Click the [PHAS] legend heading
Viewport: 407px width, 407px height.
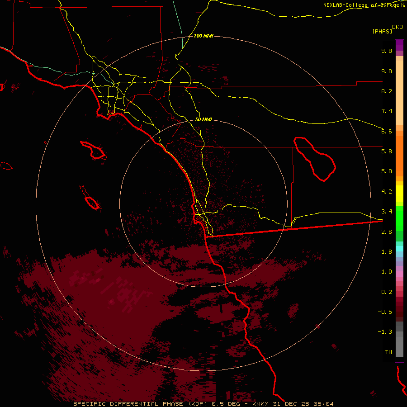[x=382, y=31]
